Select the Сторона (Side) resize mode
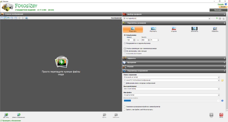This screenshot has width=228, height=122. click(x=174, y=29)
